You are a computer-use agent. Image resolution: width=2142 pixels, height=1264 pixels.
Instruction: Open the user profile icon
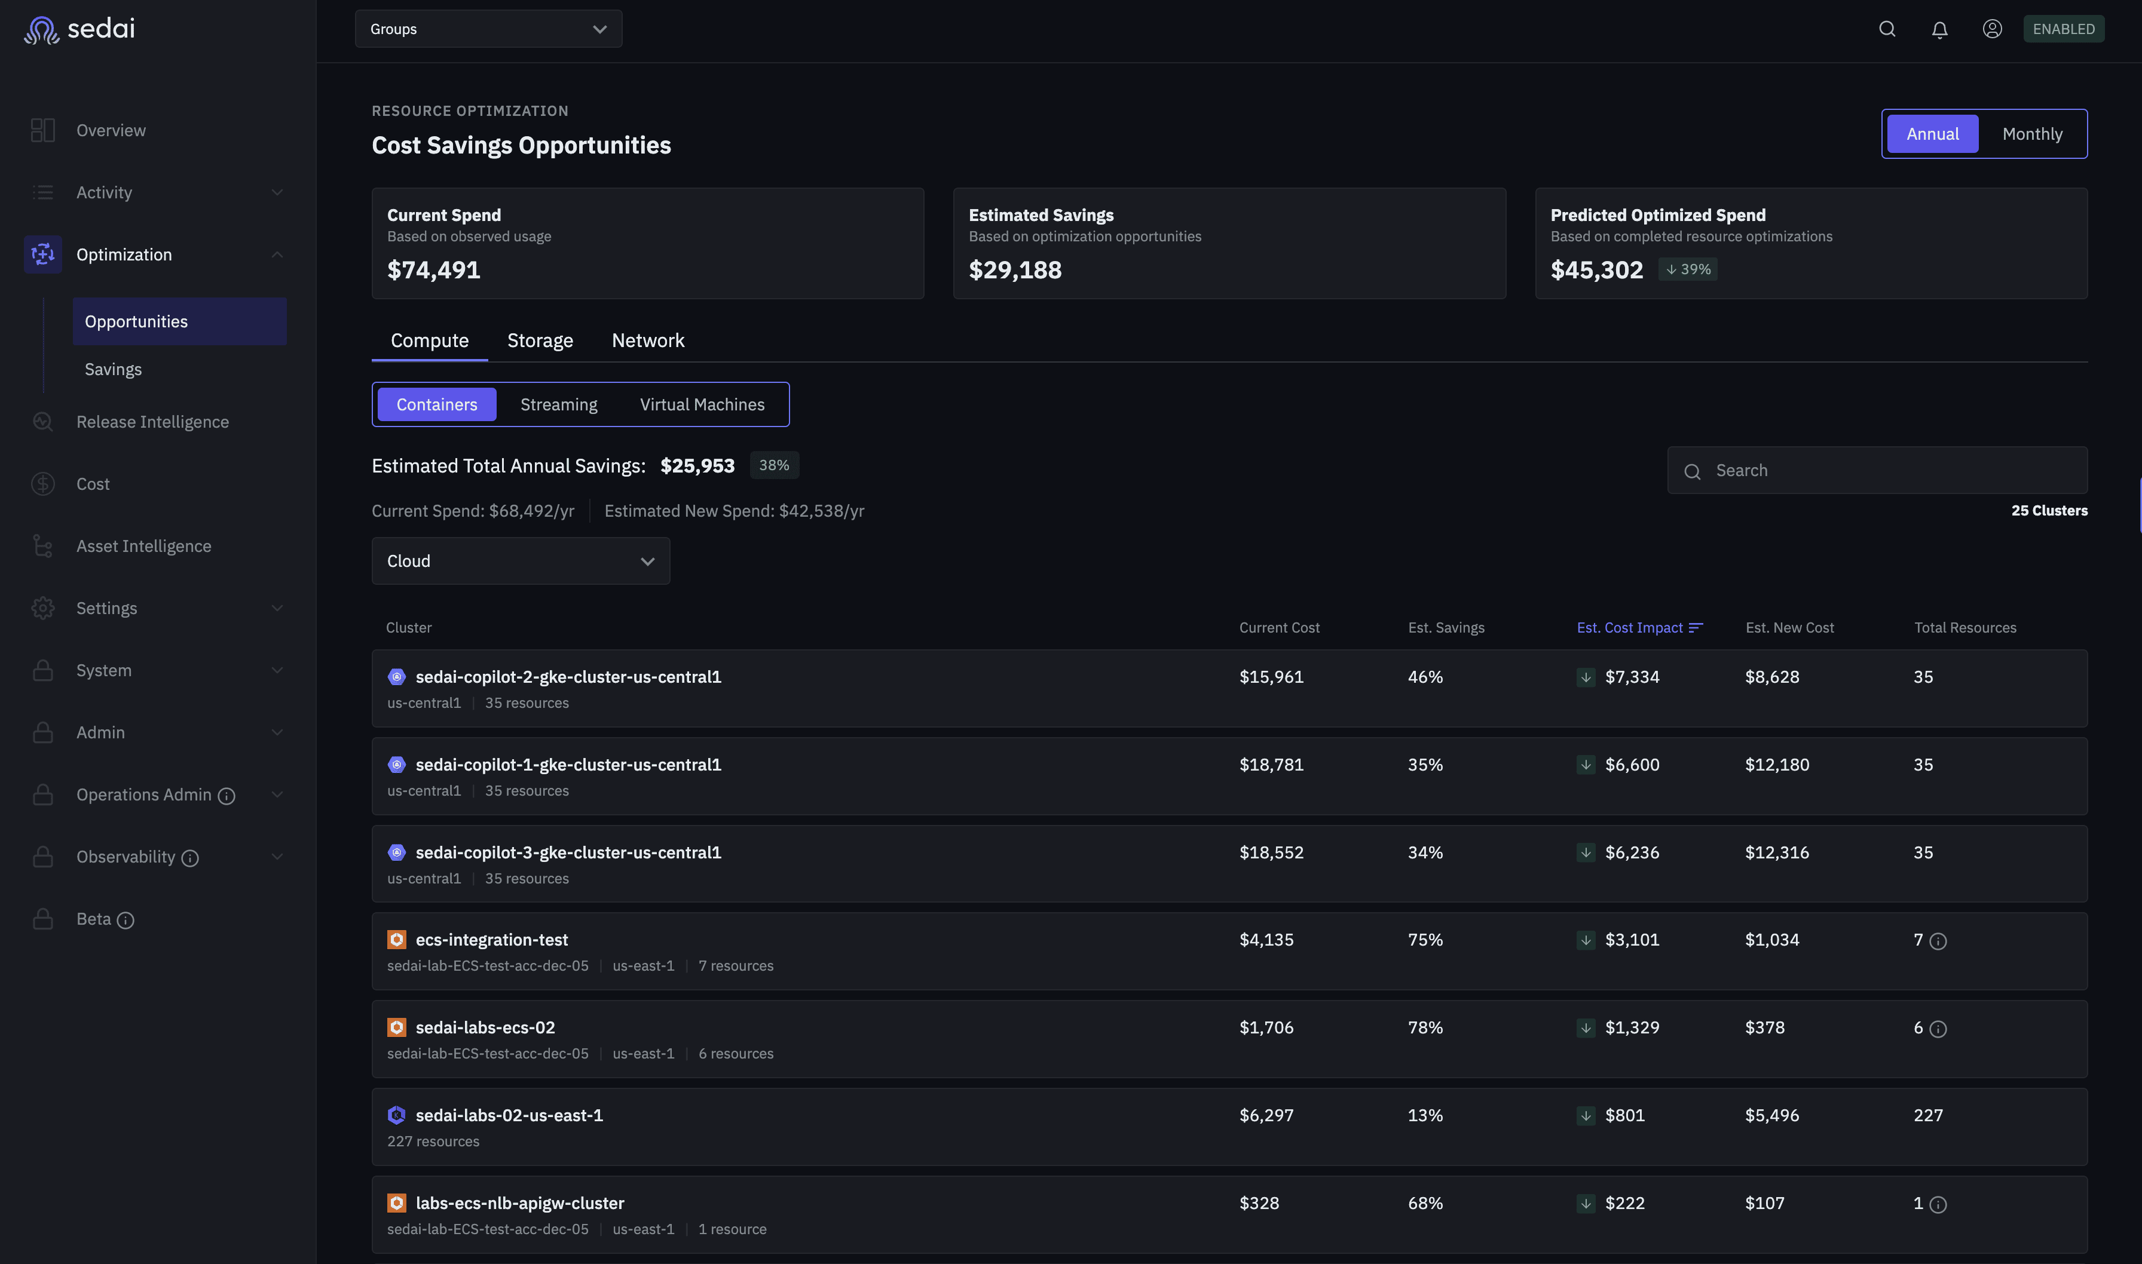point(1991,29)
